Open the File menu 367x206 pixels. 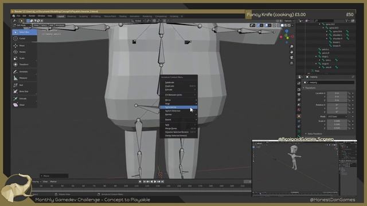(18, 16)
